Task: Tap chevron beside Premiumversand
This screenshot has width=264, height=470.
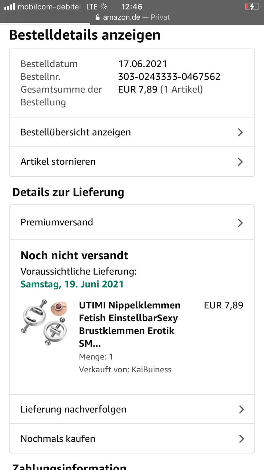Action: pyautogui.click(x=240, y=223)
